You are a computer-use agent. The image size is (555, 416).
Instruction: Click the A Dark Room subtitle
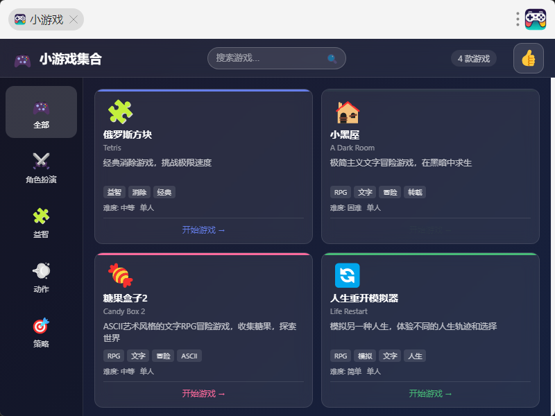(352, 148)
